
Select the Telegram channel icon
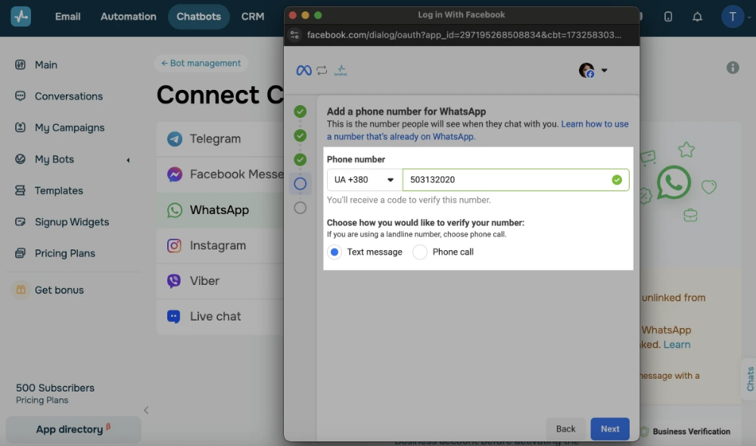click(x=175, y=138)
